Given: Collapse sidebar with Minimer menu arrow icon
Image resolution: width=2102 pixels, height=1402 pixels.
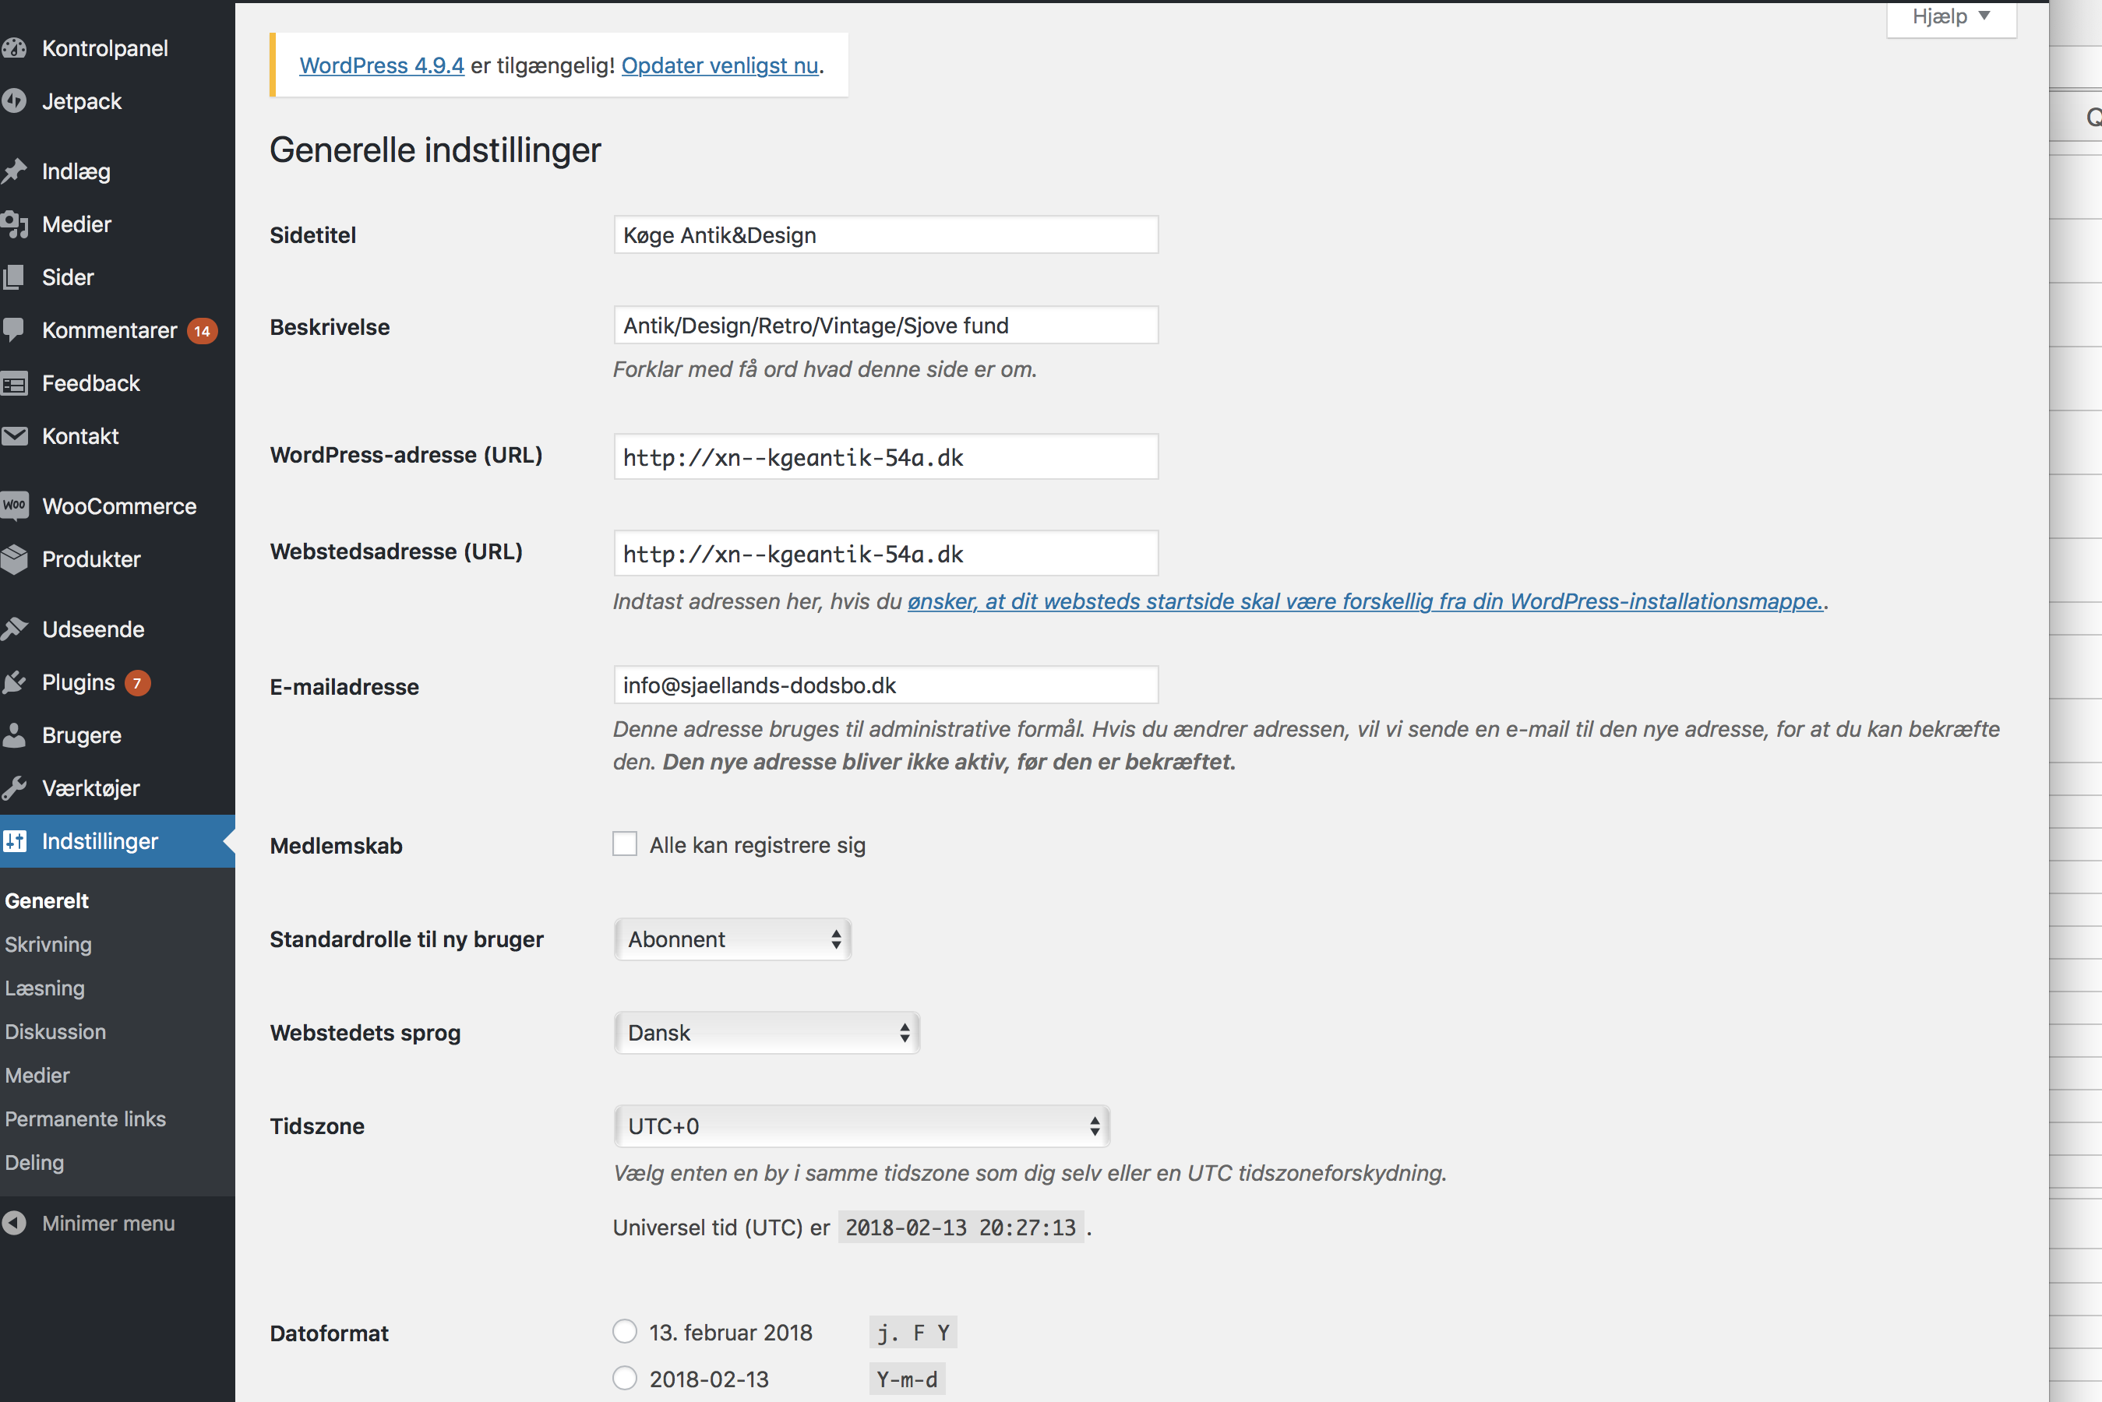Looking at the screenshot, I should point(14,1222).
